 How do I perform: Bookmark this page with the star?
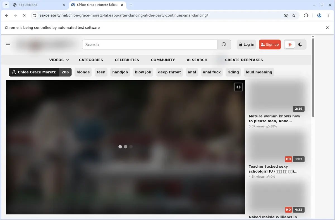click(294, 15)
